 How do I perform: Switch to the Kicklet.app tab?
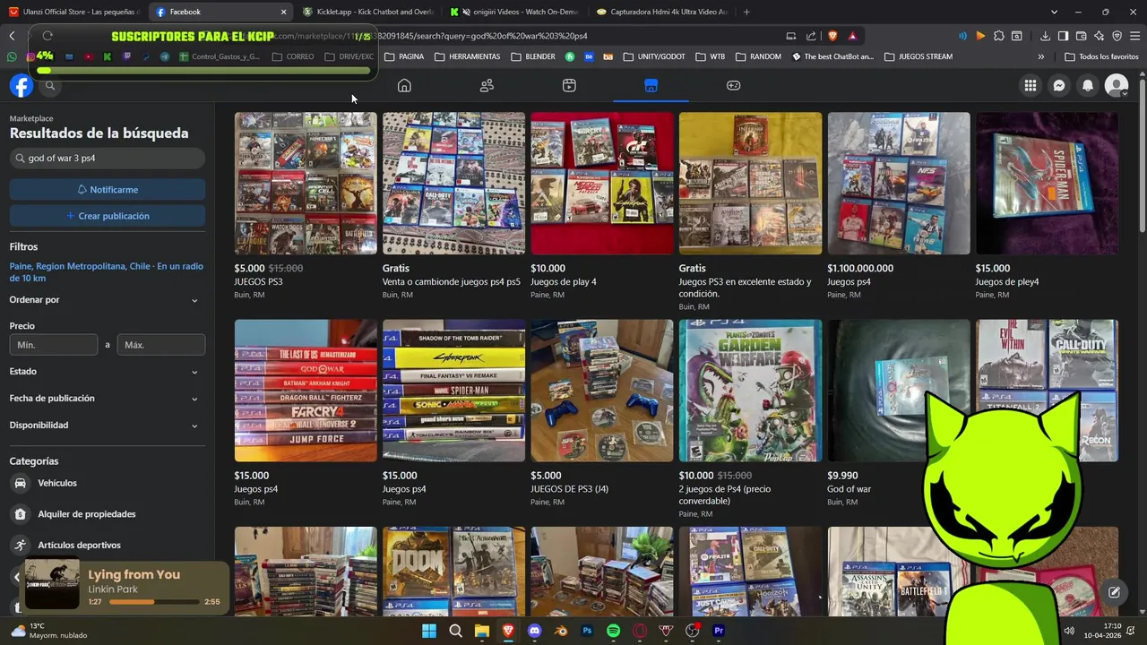(367, 12)
